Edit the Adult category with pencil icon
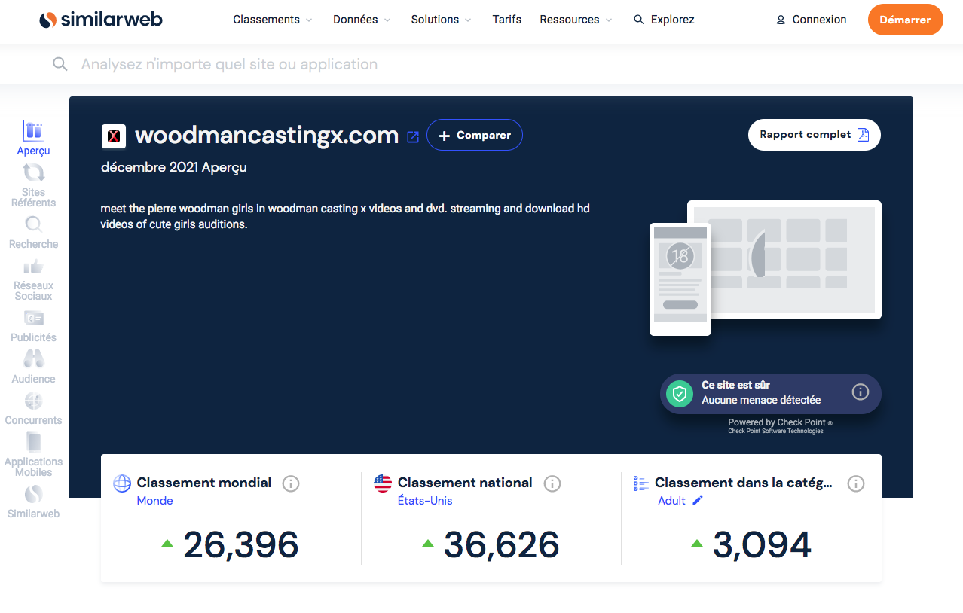Viewport: 963px width, 613px height. pos(698,501)
